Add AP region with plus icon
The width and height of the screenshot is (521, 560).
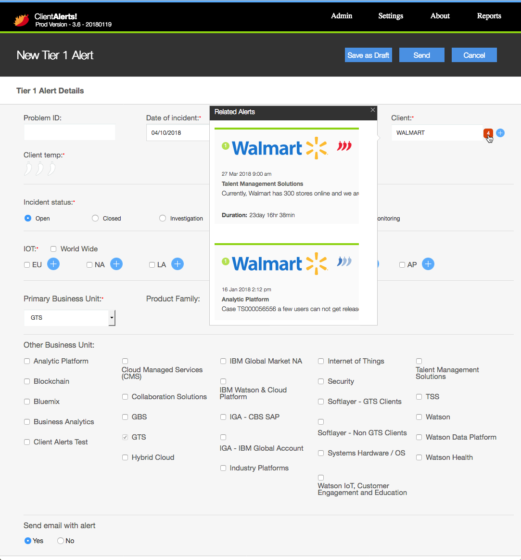428,264
